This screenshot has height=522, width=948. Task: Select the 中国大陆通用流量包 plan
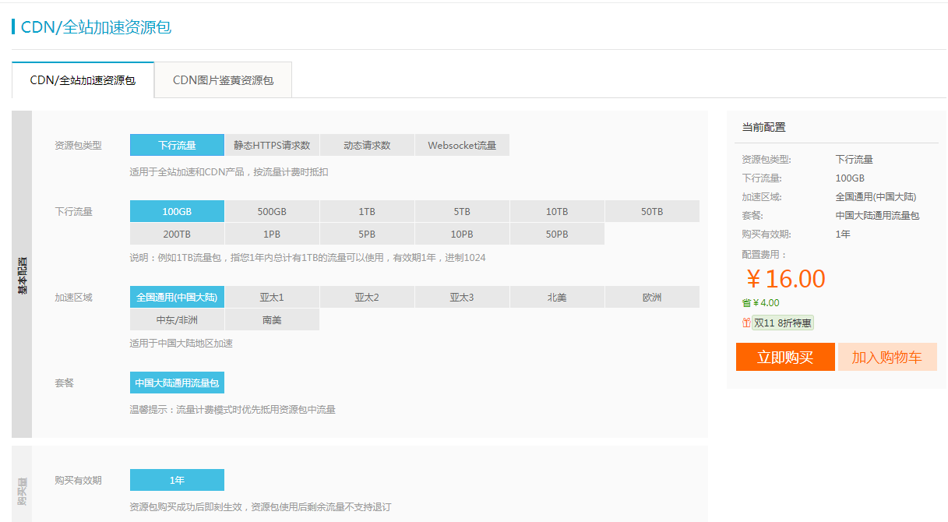(x=177, y=383)
